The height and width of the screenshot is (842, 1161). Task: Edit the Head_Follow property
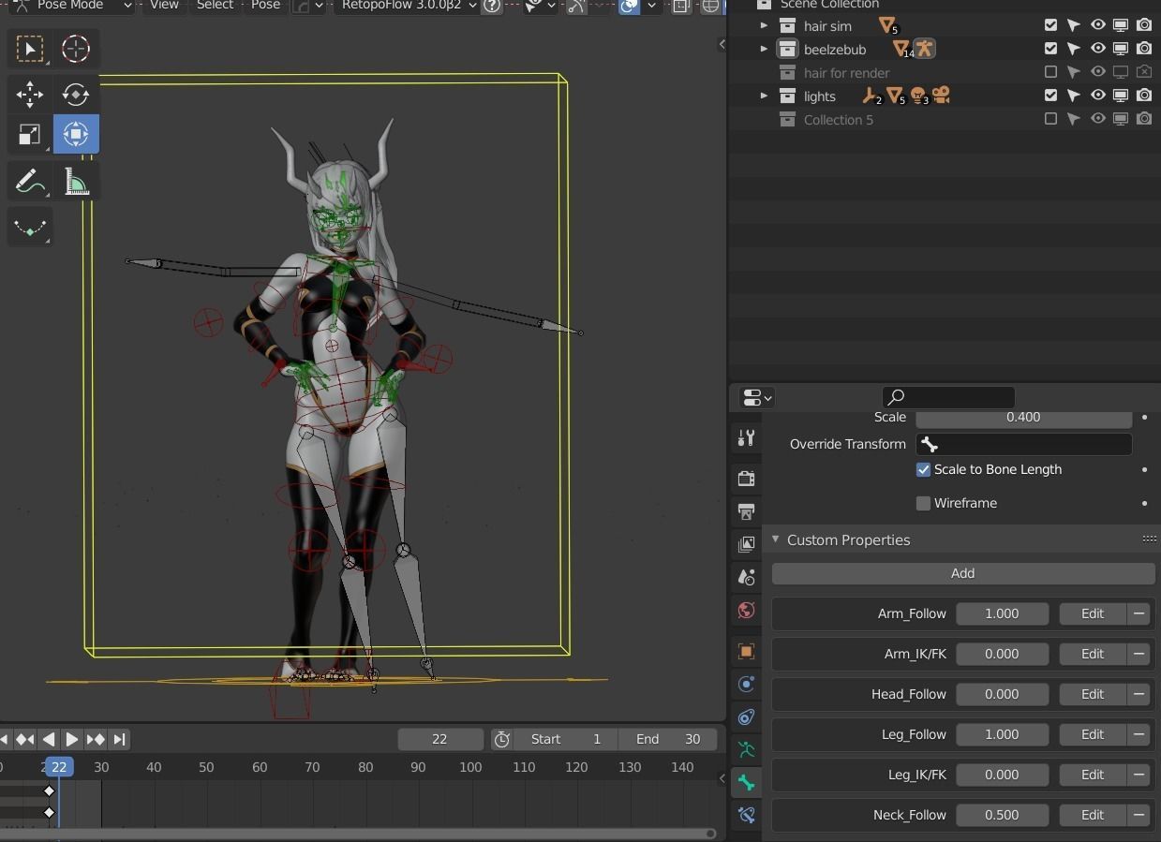click(1093, 694)
